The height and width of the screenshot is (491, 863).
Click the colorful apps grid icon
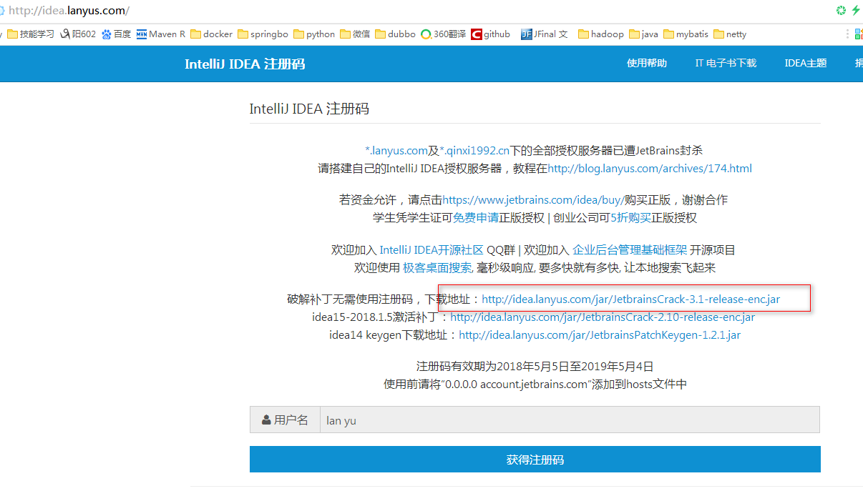coord(859,34)
